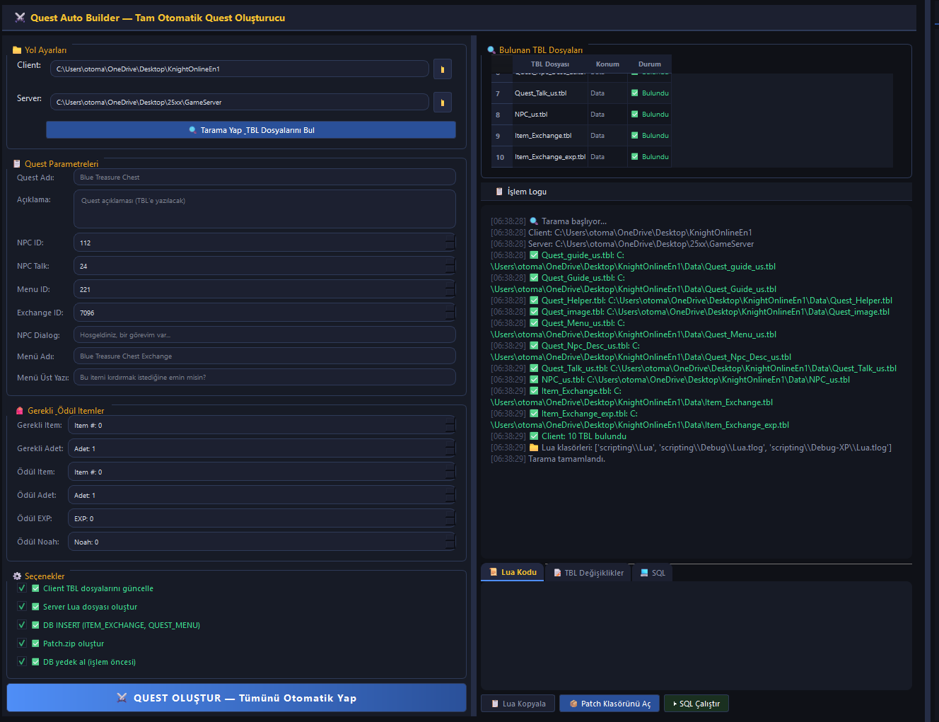Increase the Ödül Adet spinner value
The width and height of the screenshot is (939, 722).
[450, 491]
